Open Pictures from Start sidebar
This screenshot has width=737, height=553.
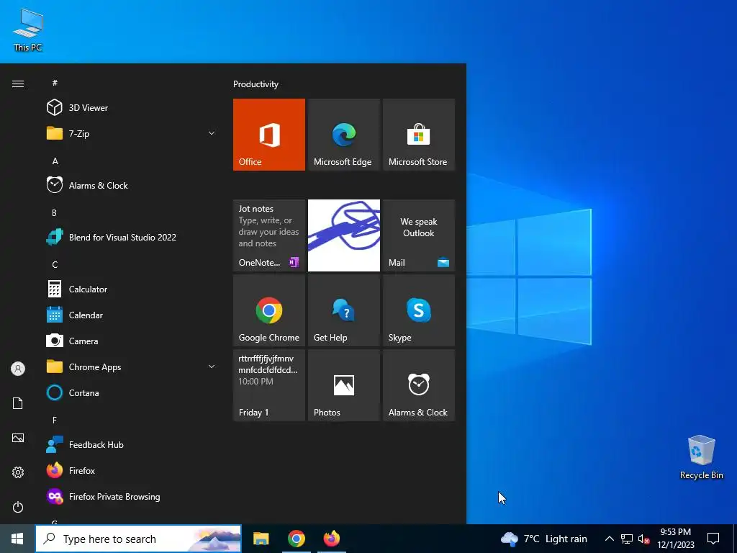tap(18, 438)
